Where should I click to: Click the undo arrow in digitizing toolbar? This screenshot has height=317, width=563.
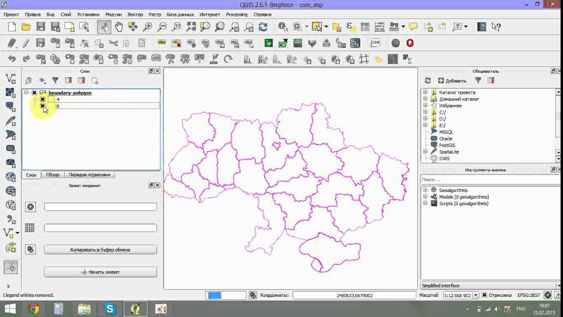(x=12, y=59)
